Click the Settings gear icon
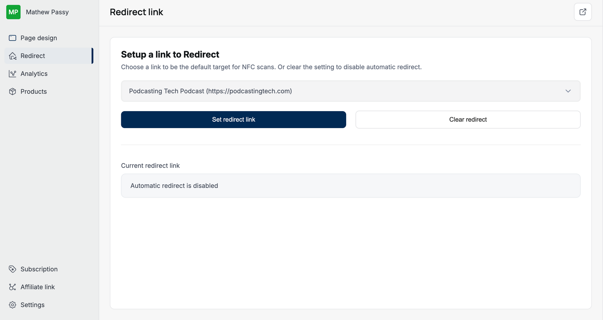 click(12, 305)
